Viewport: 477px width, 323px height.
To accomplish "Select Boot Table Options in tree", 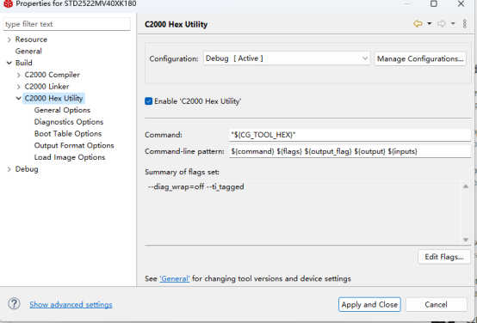I will [68, 133].
